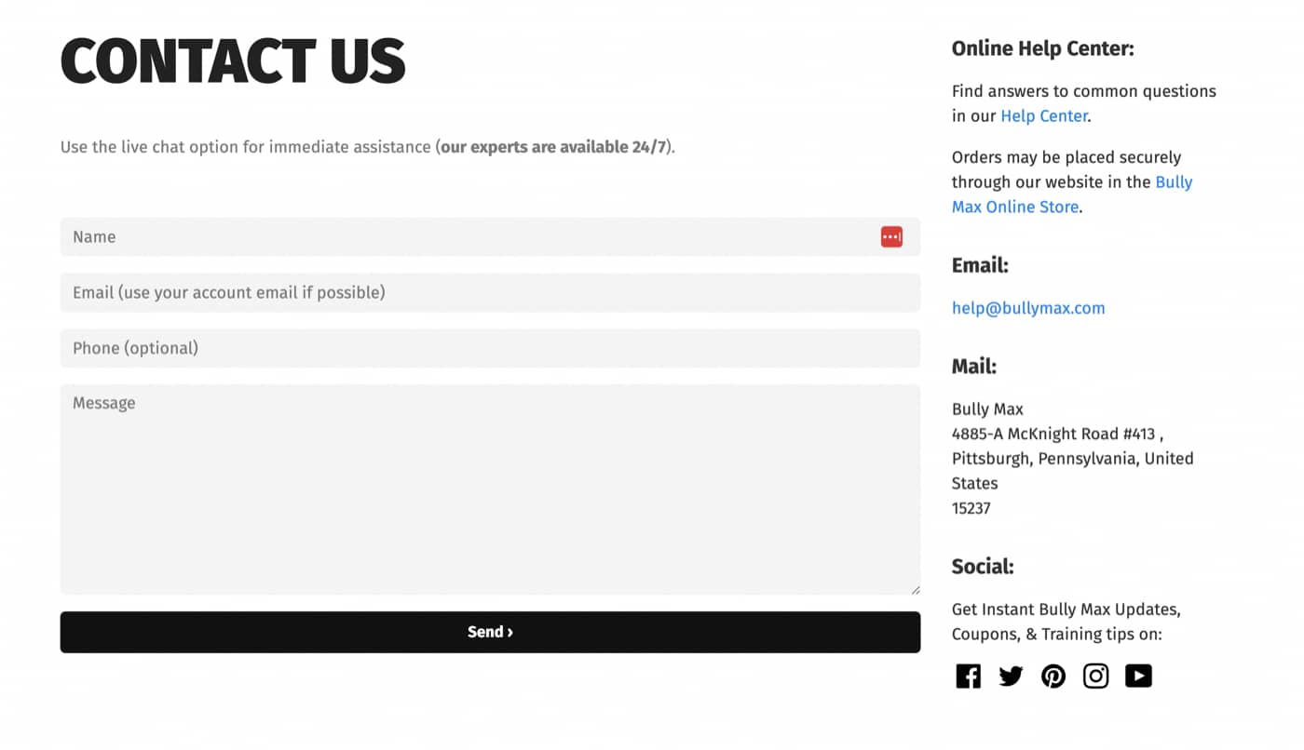Click the McKnight Road mailing address line
1304x750 pixels.
pyautogui.click(x=1057, y=434)
